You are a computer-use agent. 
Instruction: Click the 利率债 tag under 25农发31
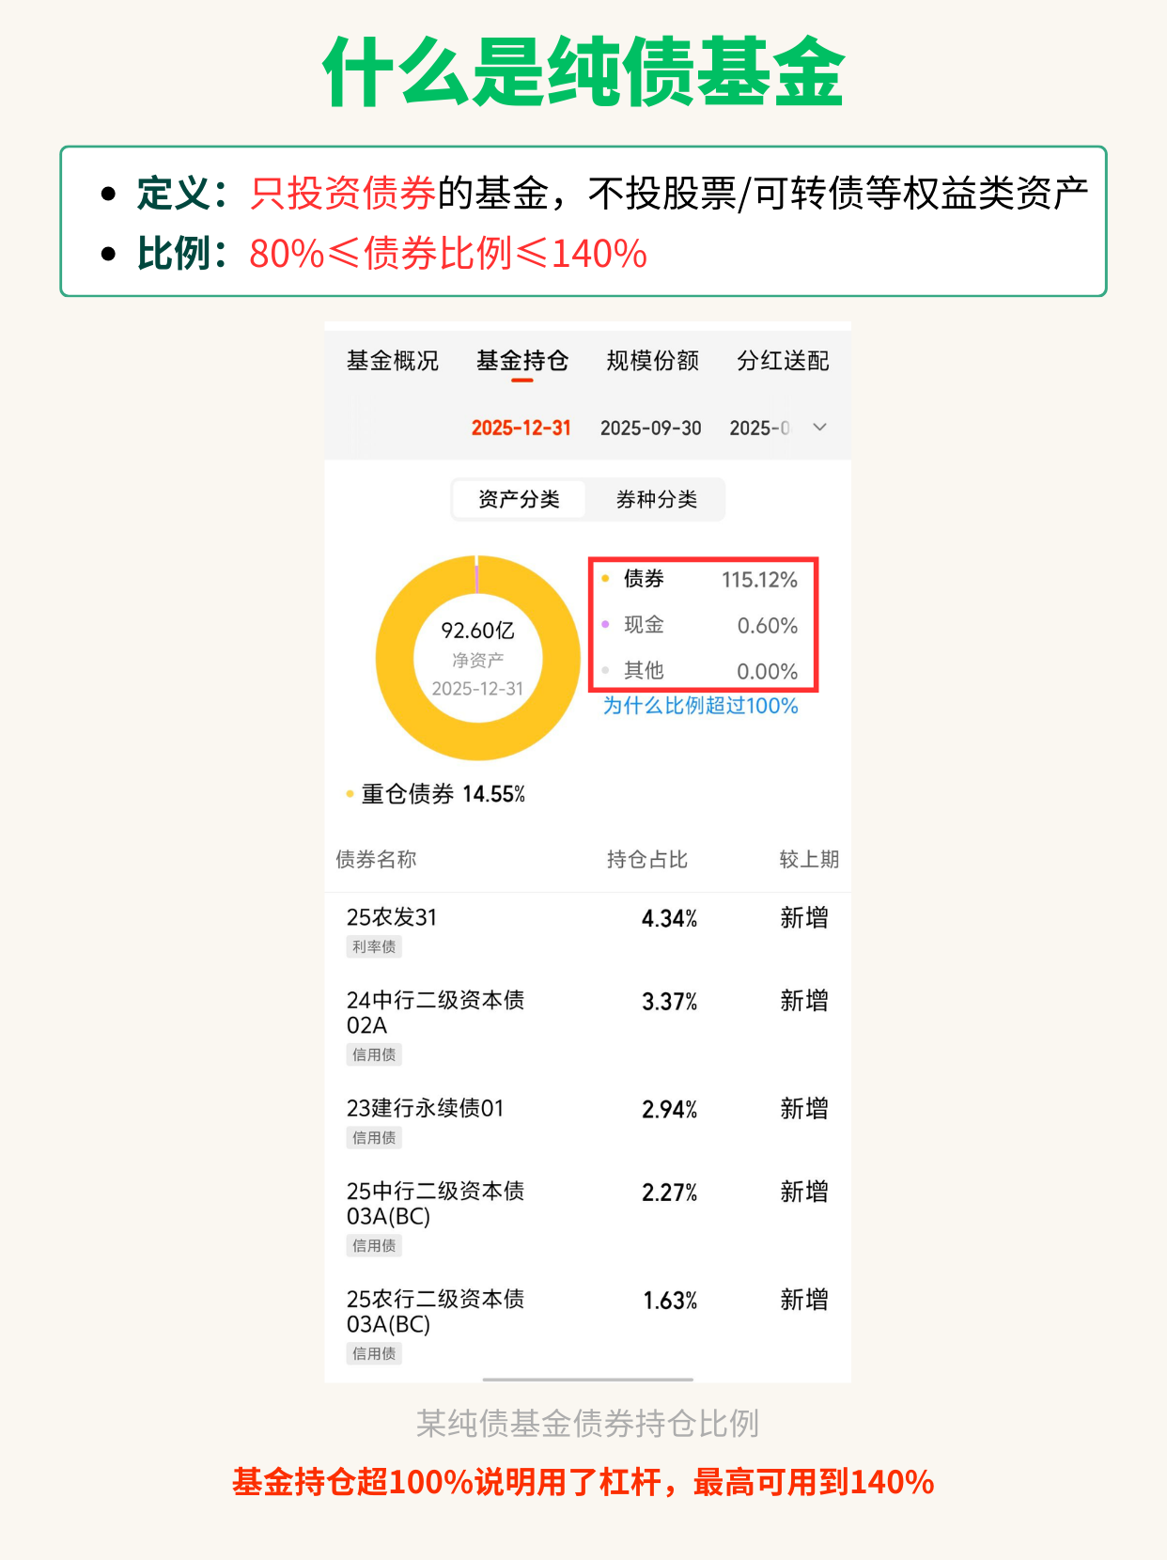click(x=374, y=947)
